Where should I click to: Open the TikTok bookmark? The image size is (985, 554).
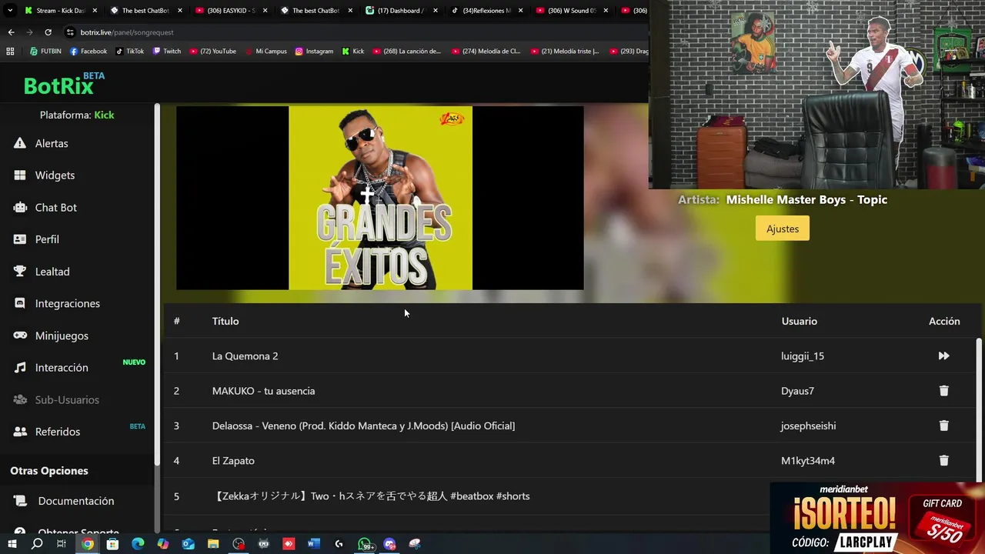(130, 52)
